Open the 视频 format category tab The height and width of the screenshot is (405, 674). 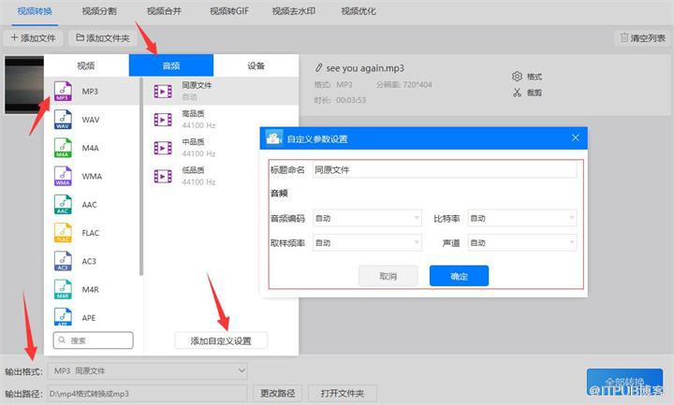pyautogui.click(x=86, y=65)
